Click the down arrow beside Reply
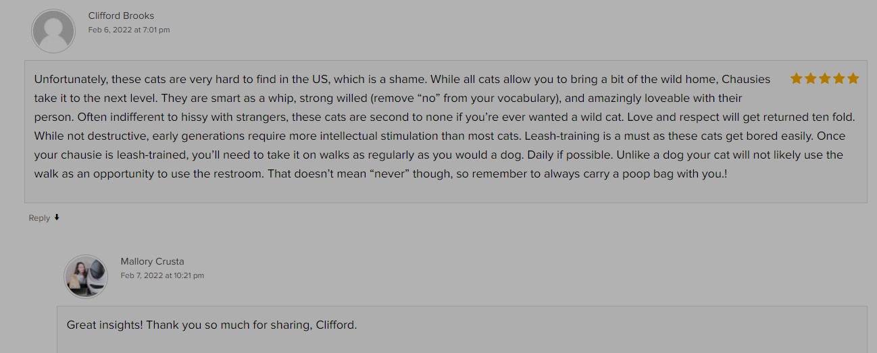 tap(57, 217)
